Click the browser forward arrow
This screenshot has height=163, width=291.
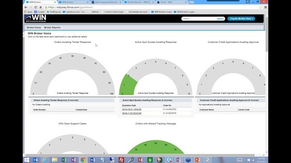pyautogui.click(x=31, y=7)
